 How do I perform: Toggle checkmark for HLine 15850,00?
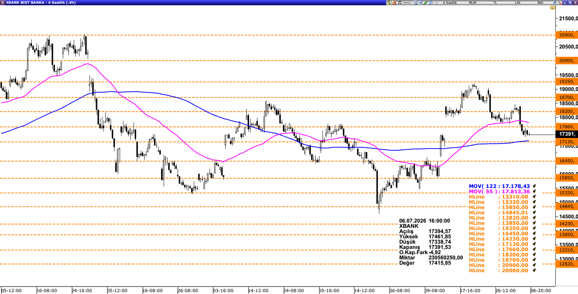pos(534,207)
